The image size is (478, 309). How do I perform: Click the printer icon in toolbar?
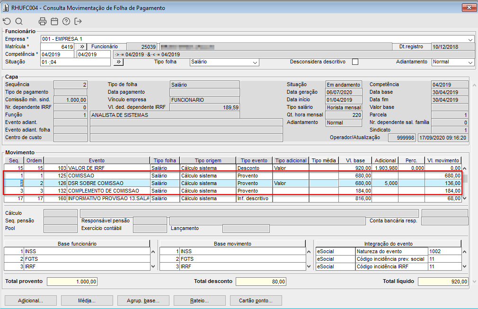(x=43, y=21)
